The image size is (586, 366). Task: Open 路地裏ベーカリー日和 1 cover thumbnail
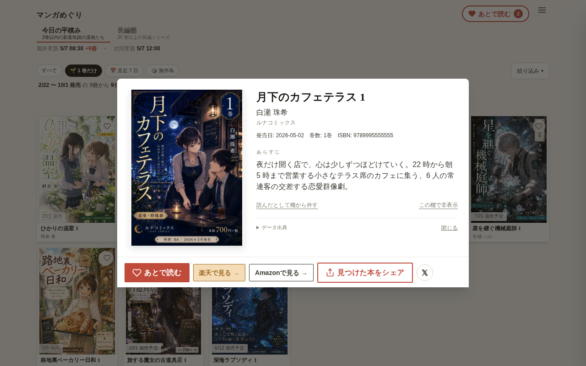[x=77, y=301]
